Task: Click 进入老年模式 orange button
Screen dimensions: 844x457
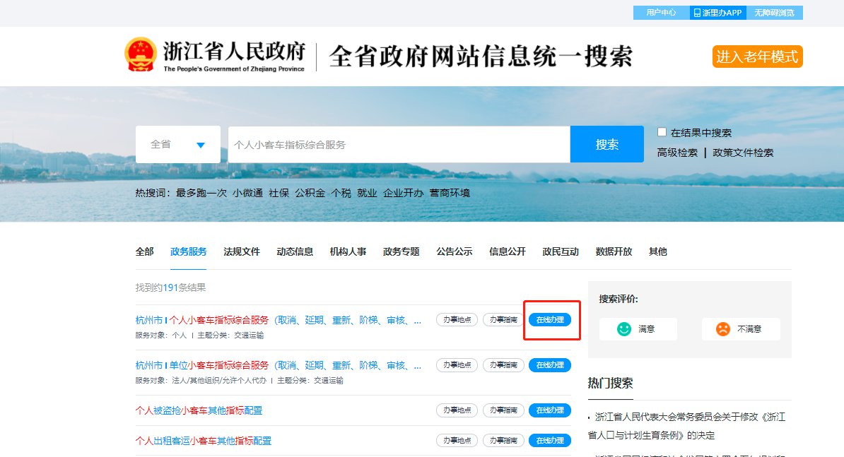Action: [757, 57]
